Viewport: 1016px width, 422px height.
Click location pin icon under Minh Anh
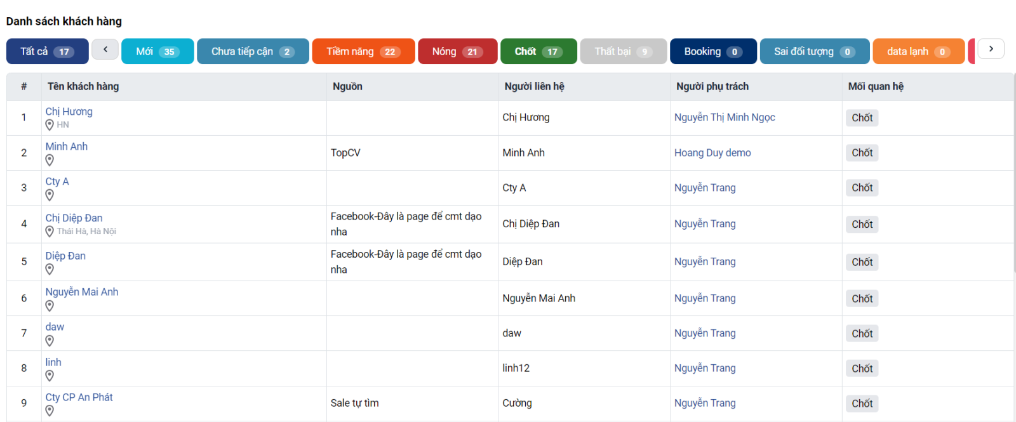pyautogui.click(x=50, y=161)
